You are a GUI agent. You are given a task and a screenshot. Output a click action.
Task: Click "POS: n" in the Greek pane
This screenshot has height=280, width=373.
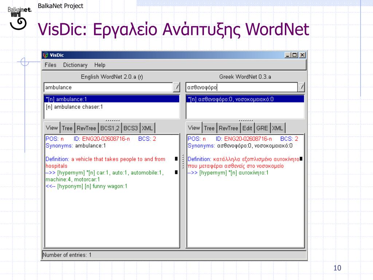pyautogui.click(x=196, y=139)
